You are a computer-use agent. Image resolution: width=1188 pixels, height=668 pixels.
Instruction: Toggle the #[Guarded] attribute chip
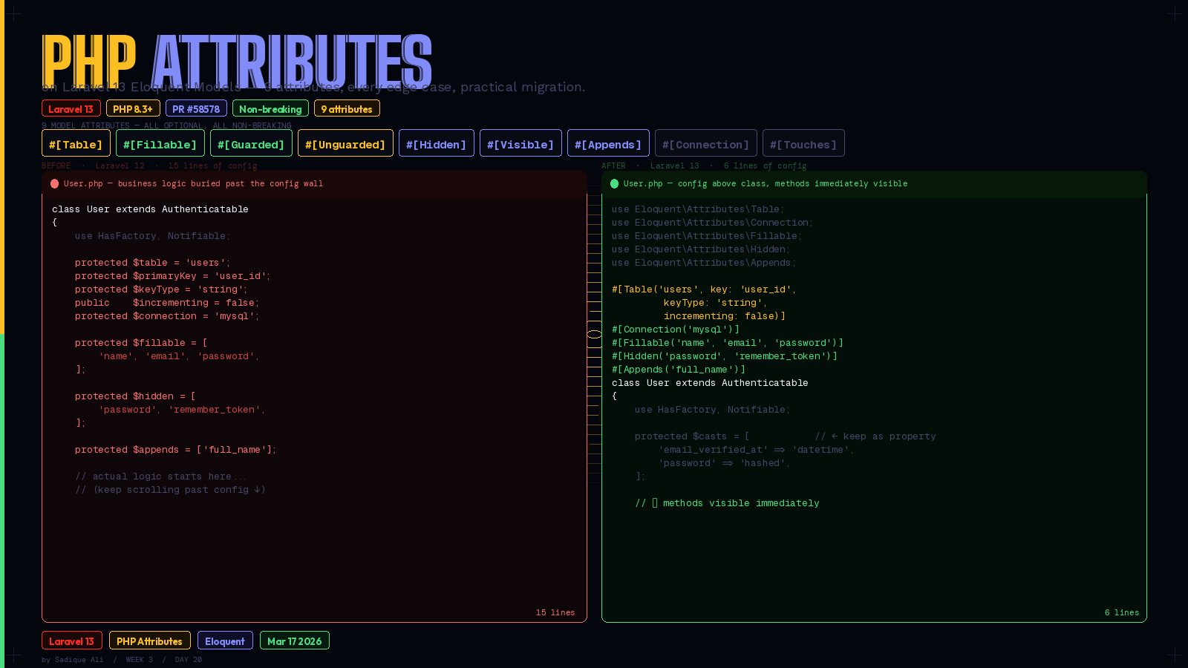click(x=251, y=143)
